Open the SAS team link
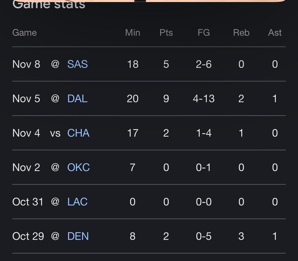 [x=77, y=64]
